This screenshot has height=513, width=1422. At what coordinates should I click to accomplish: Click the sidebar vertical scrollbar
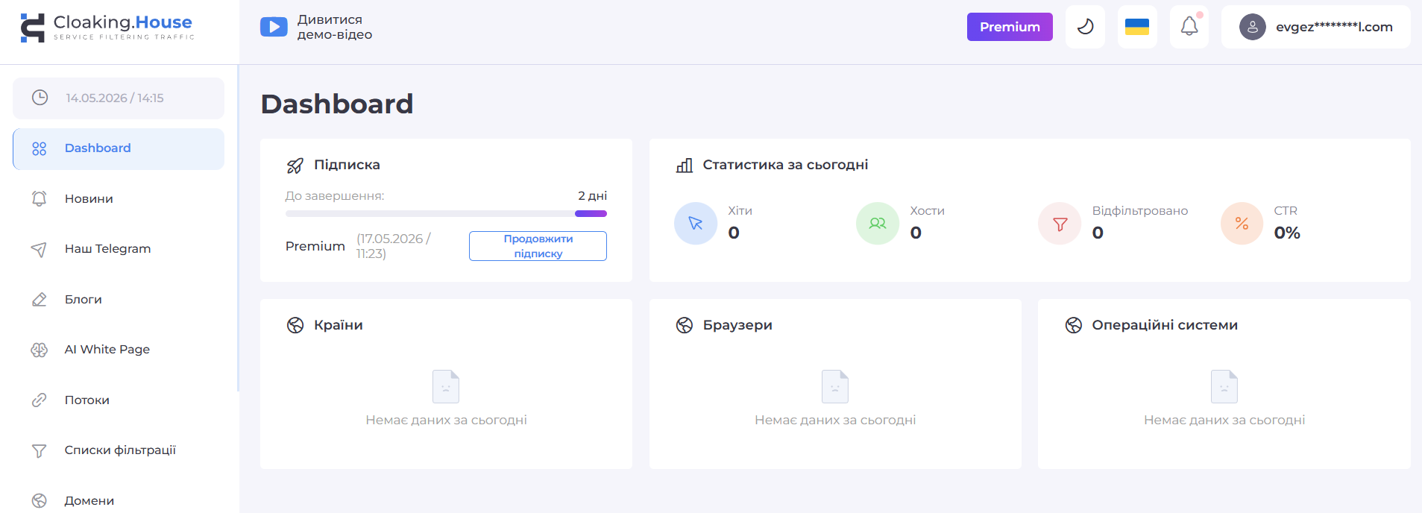click(x=238, y=227)
